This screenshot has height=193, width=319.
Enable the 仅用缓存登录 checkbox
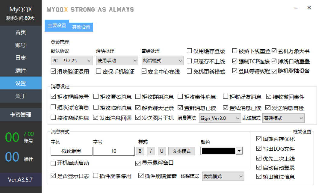(x=190, y=51)
